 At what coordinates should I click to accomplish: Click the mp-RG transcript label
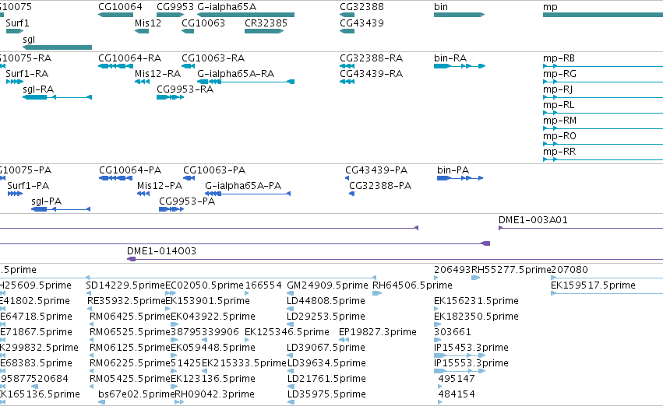coord(559,73)
